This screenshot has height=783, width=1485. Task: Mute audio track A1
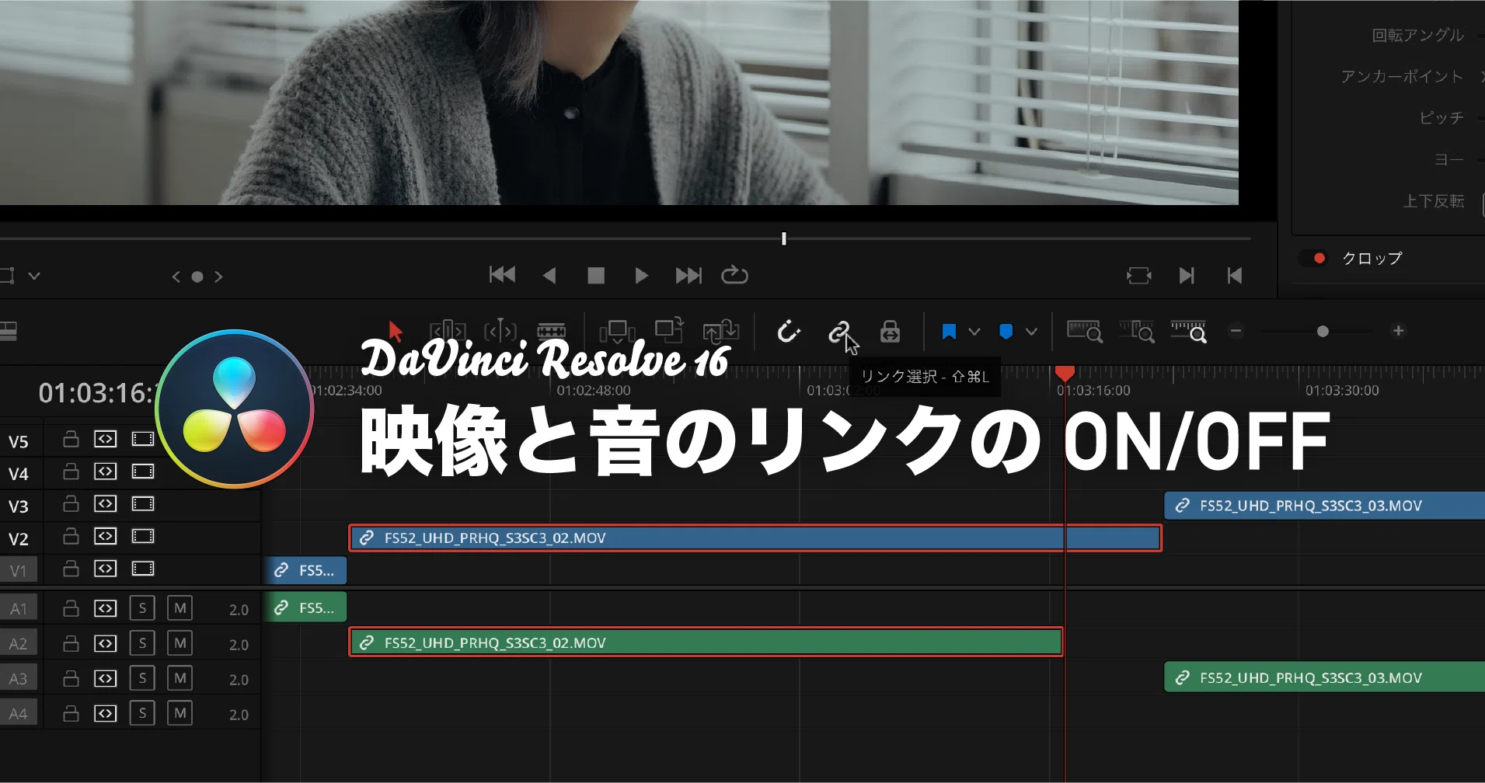180,608
